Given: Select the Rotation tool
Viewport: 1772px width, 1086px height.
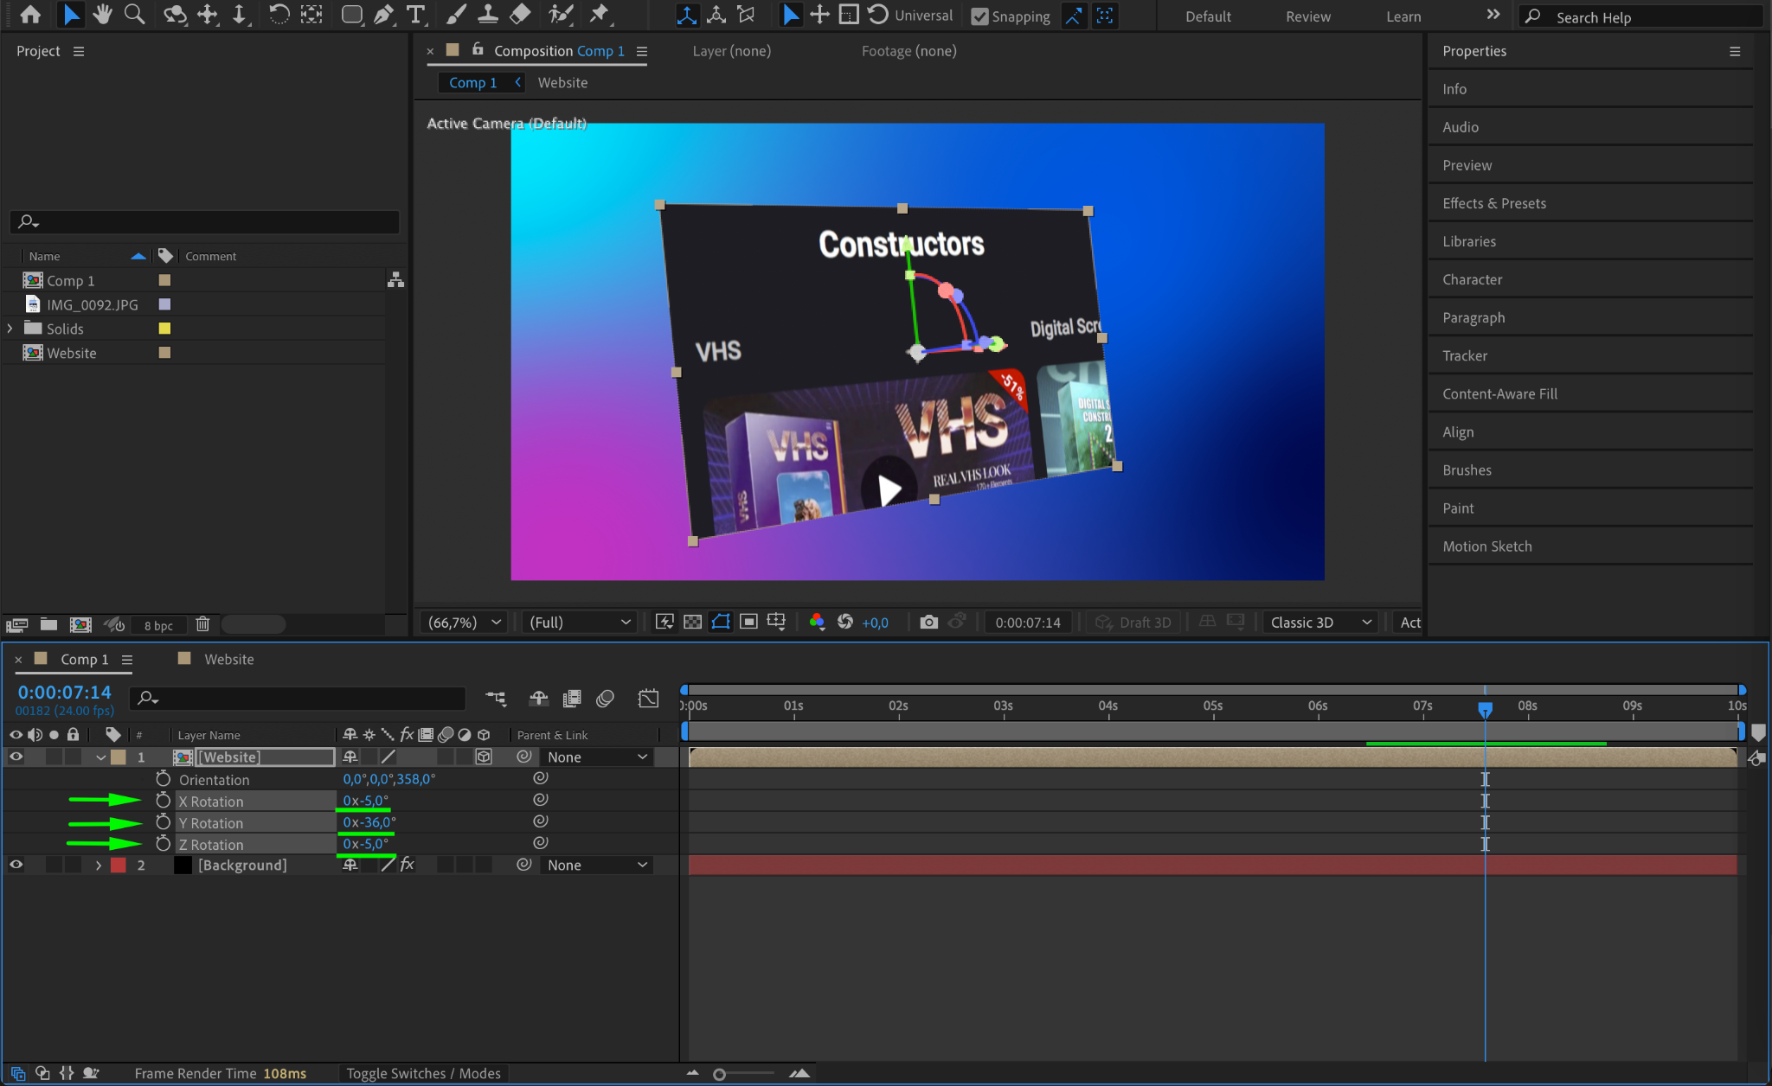Looking at the screenshot, I should [x=279, y=15].
